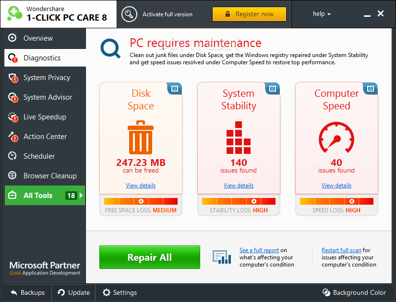Screen dimensions: 396x302
Task: Click the 40 issues found count
Action: [336, 163]
